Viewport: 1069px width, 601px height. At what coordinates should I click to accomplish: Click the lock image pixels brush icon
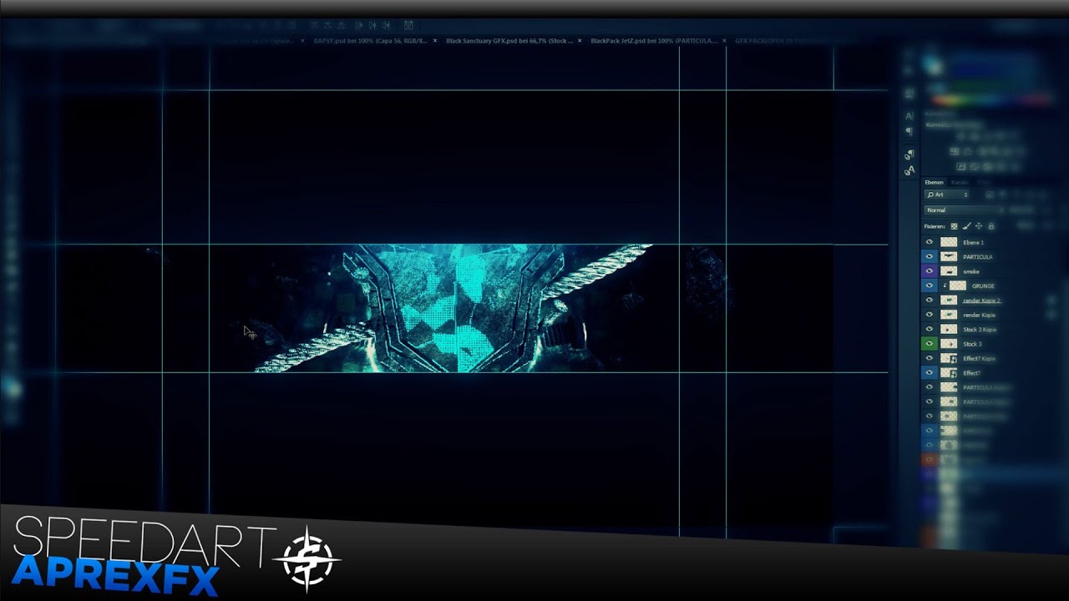[966, 226]
